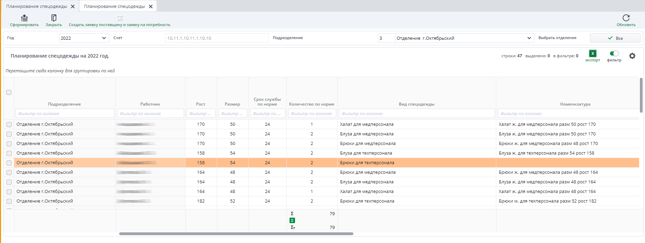Click the Работник column filter field
Screen dimensions: 645x243
(x=150, y=113)
